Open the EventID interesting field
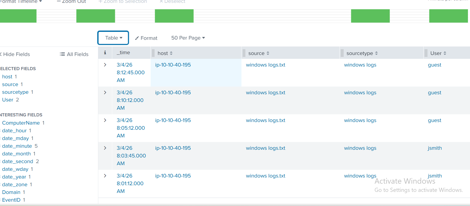 (11, 200)
